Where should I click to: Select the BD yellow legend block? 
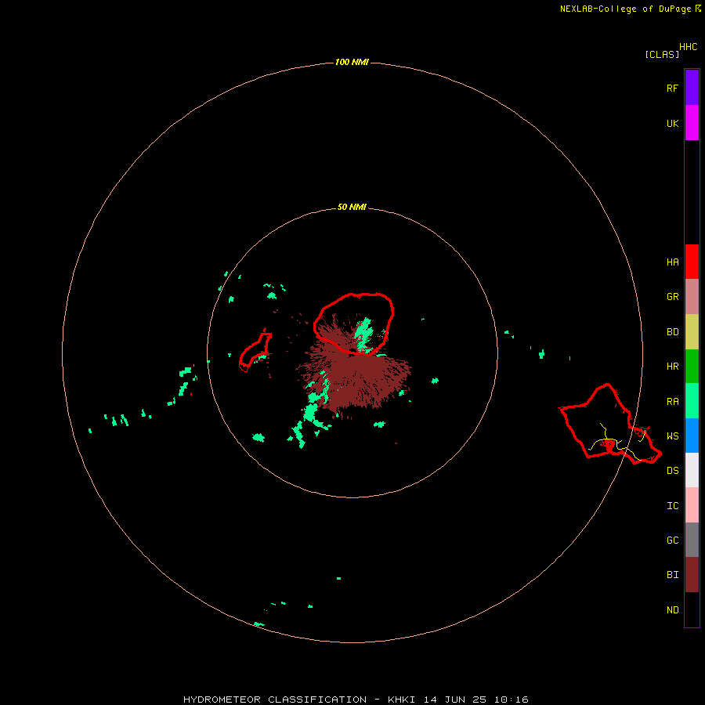pyautogui.click(x=692, y=331)
